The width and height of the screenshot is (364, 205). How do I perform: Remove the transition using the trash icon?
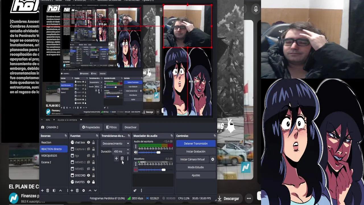122,159
